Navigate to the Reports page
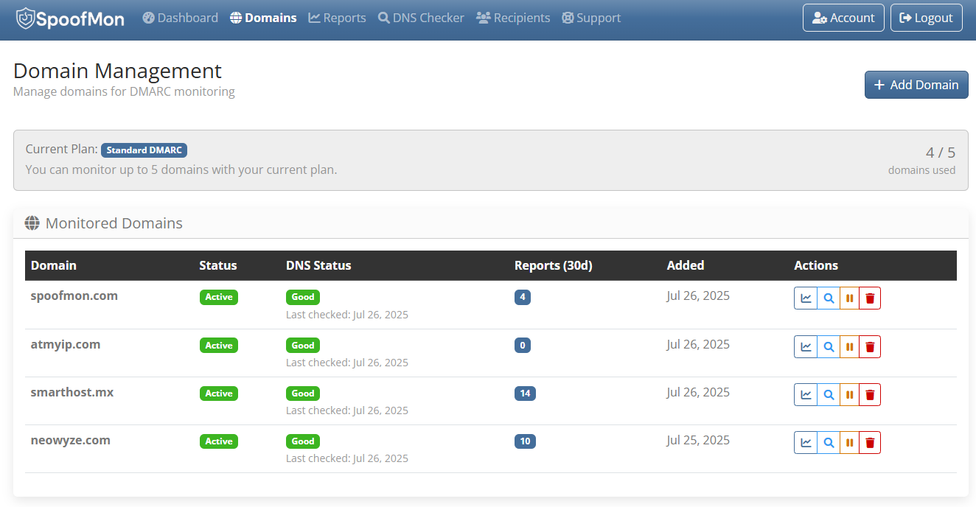 [337, 18]
